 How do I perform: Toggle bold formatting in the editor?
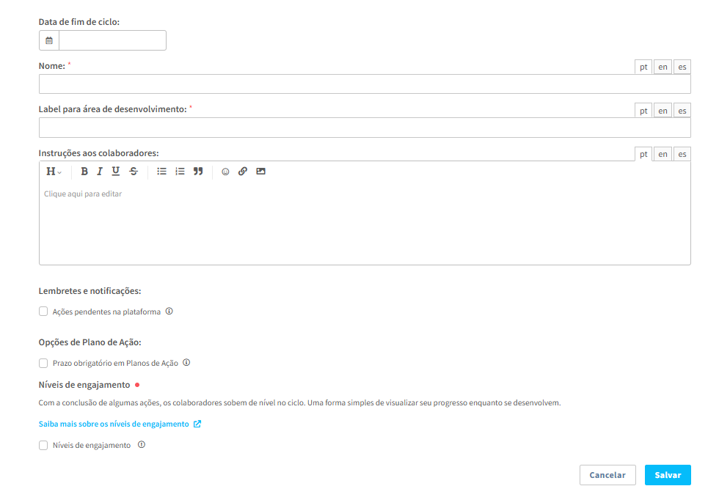[x=84, y=172]
